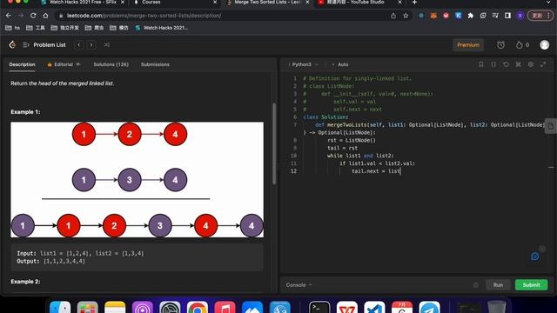This screenshot has height=313, width=557.
Task: Open the editor settings gear icon
Action: (x=530, y=64)
